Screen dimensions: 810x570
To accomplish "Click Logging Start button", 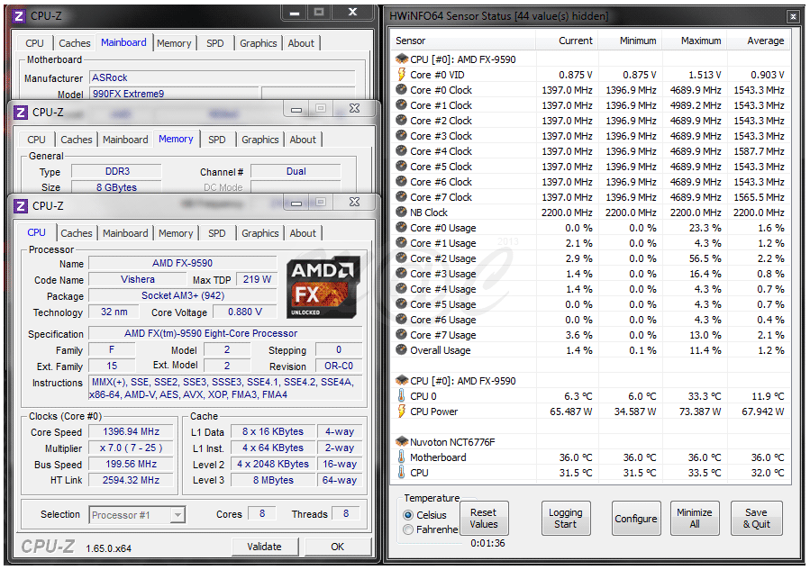I will (565, 518).
